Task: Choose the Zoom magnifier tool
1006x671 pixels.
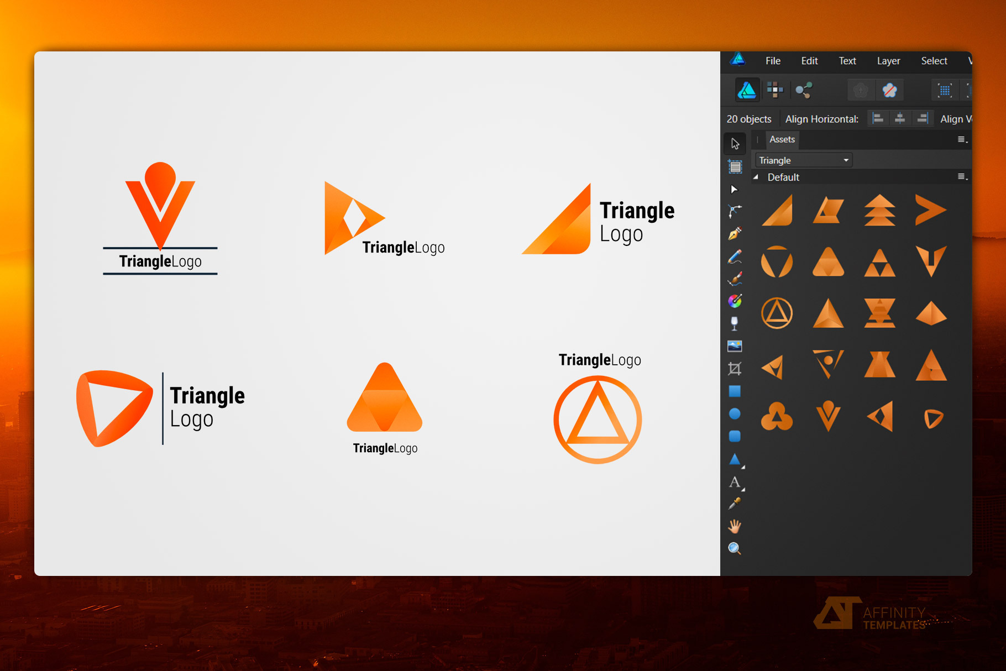Action: click(735, 548)
